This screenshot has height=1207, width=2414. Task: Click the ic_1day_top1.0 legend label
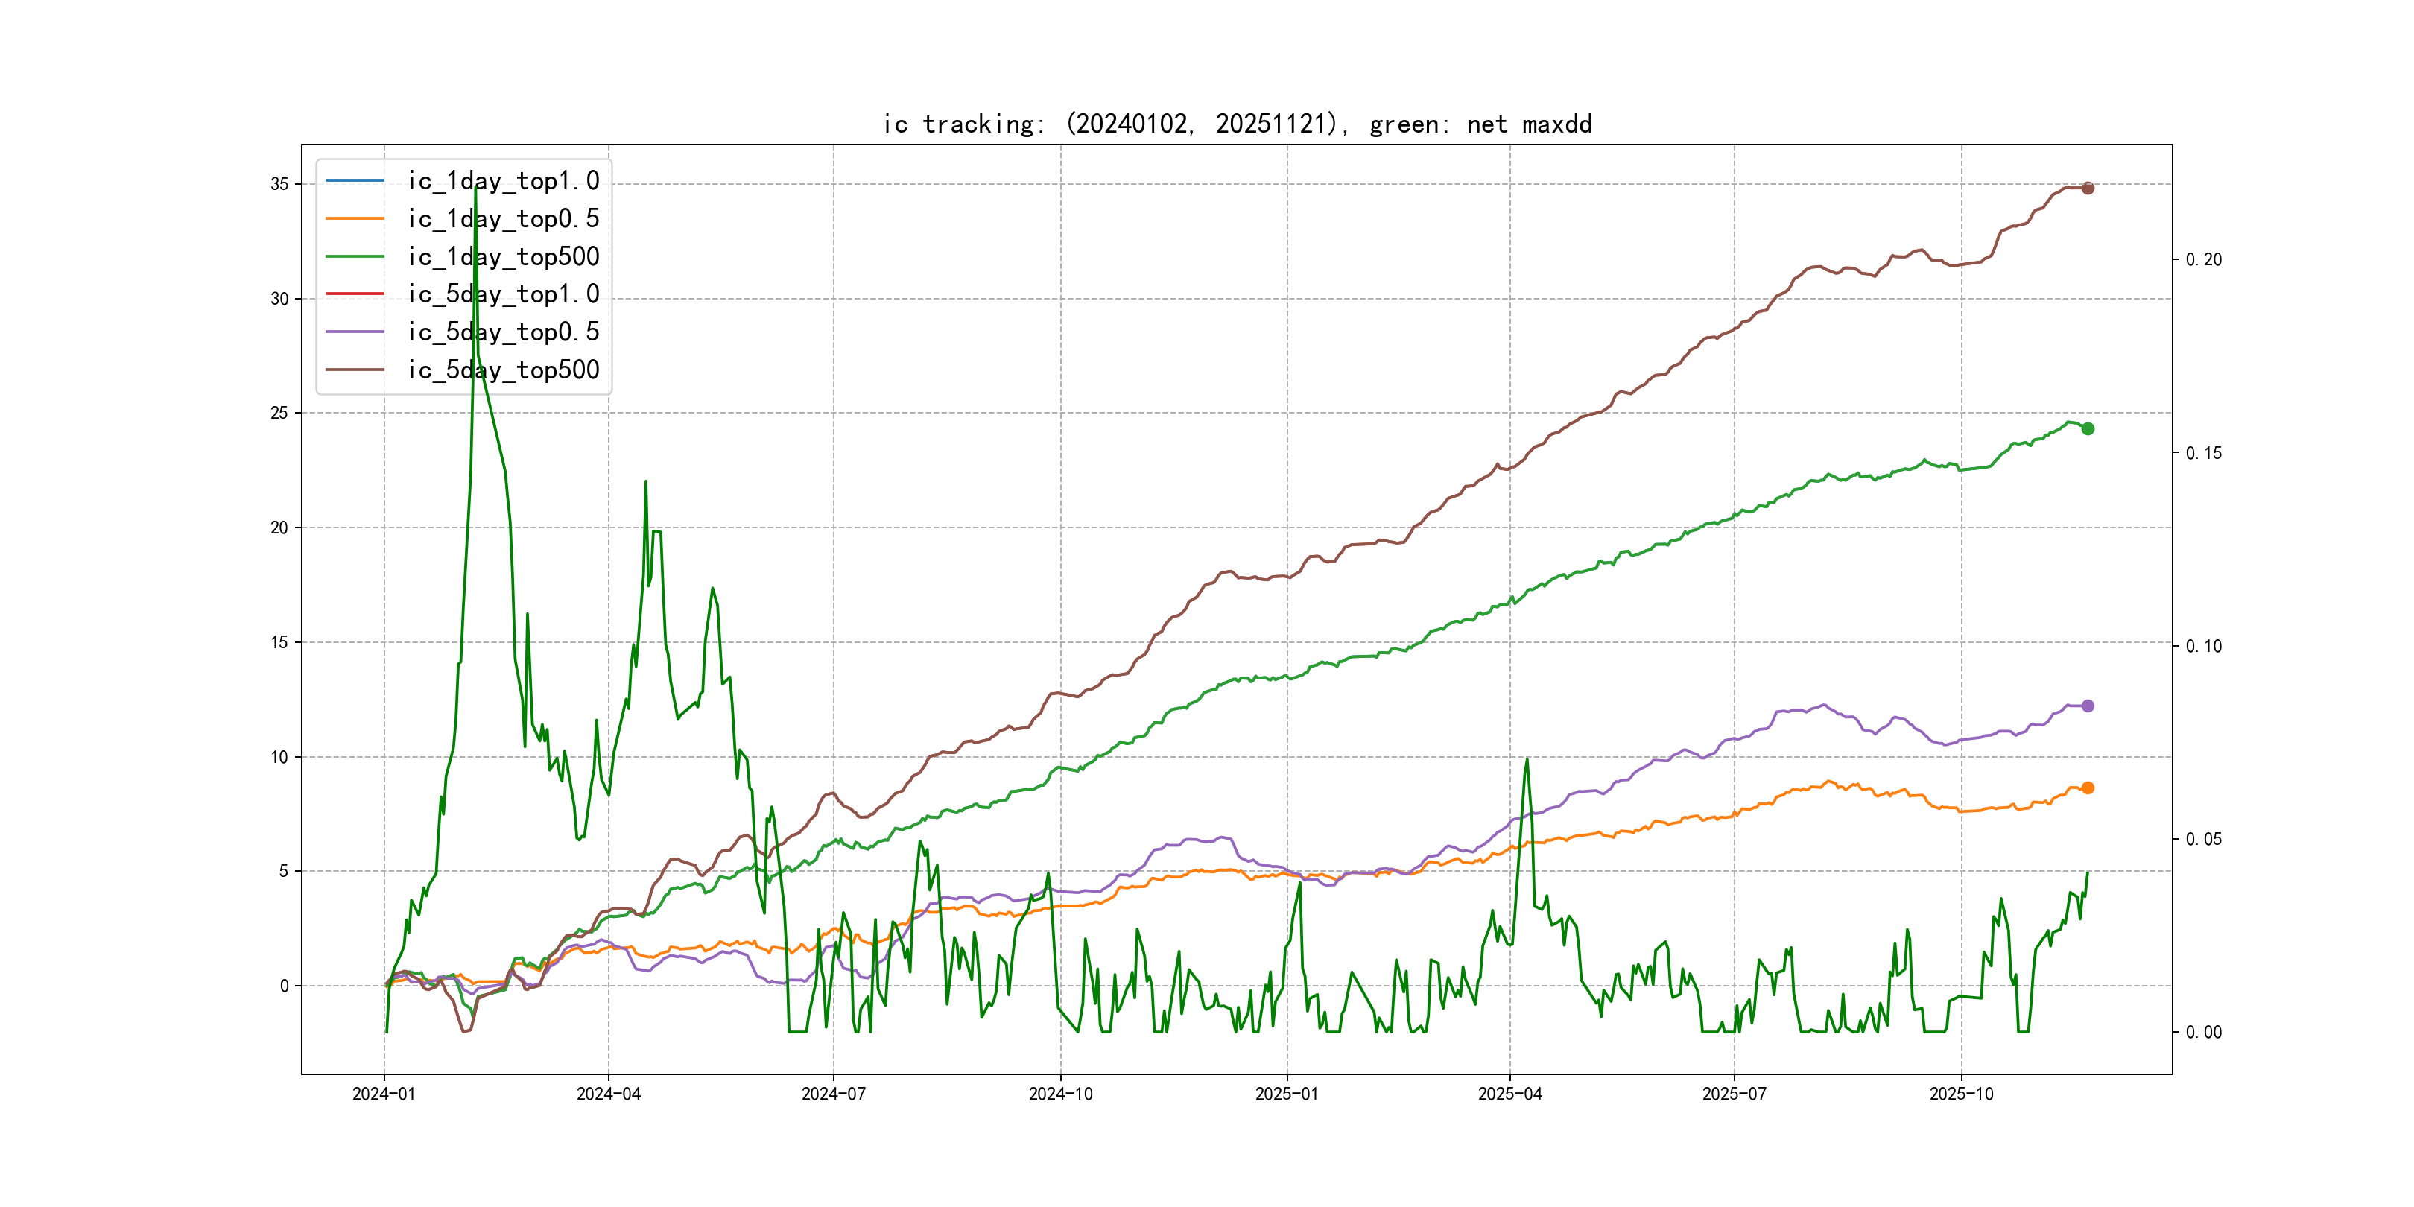[x=503, y=181]
